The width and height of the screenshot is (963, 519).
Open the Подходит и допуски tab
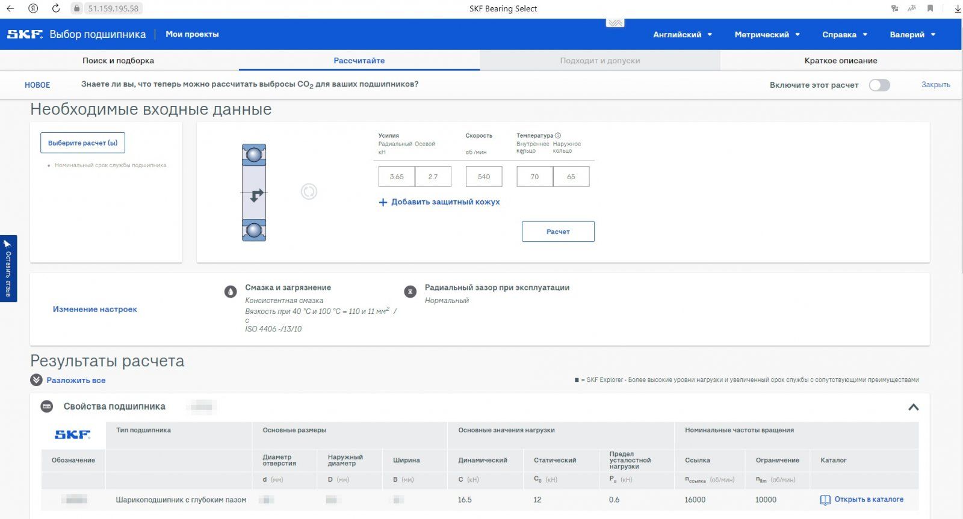tap(600, 60)
